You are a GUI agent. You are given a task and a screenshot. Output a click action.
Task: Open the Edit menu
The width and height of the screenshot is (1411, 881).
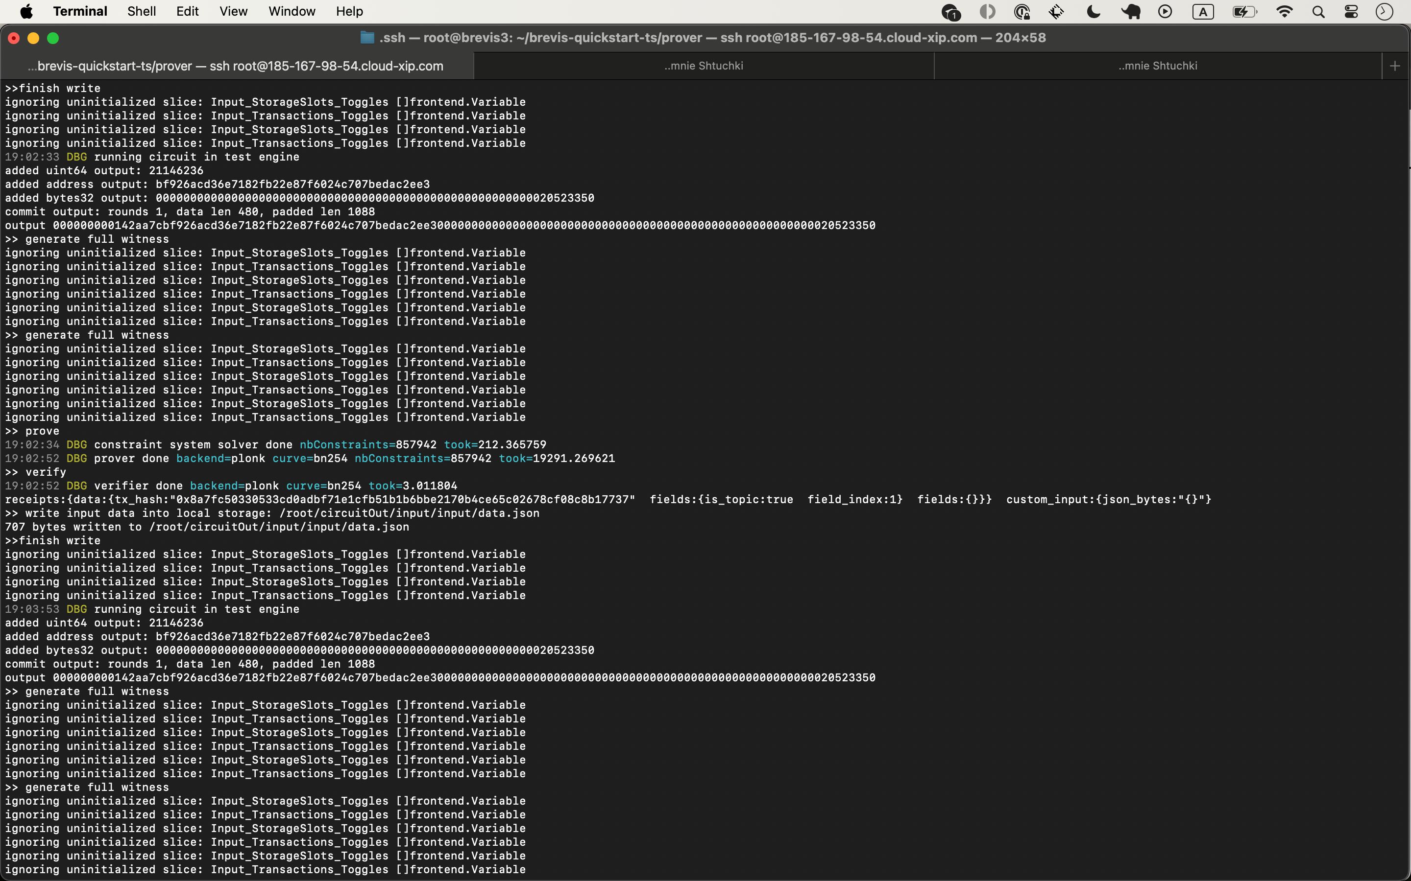pos(187,12)
